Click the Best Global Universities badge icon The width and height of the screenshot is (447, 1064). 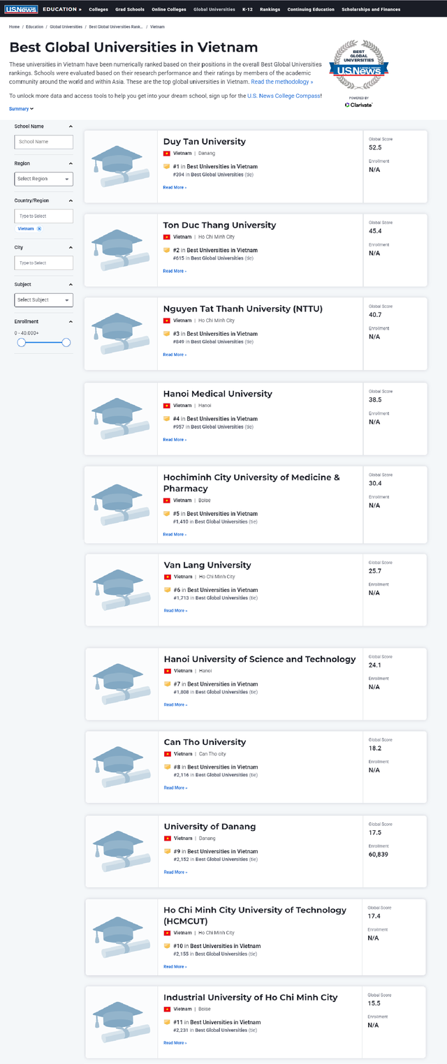[x=358, y=65]
